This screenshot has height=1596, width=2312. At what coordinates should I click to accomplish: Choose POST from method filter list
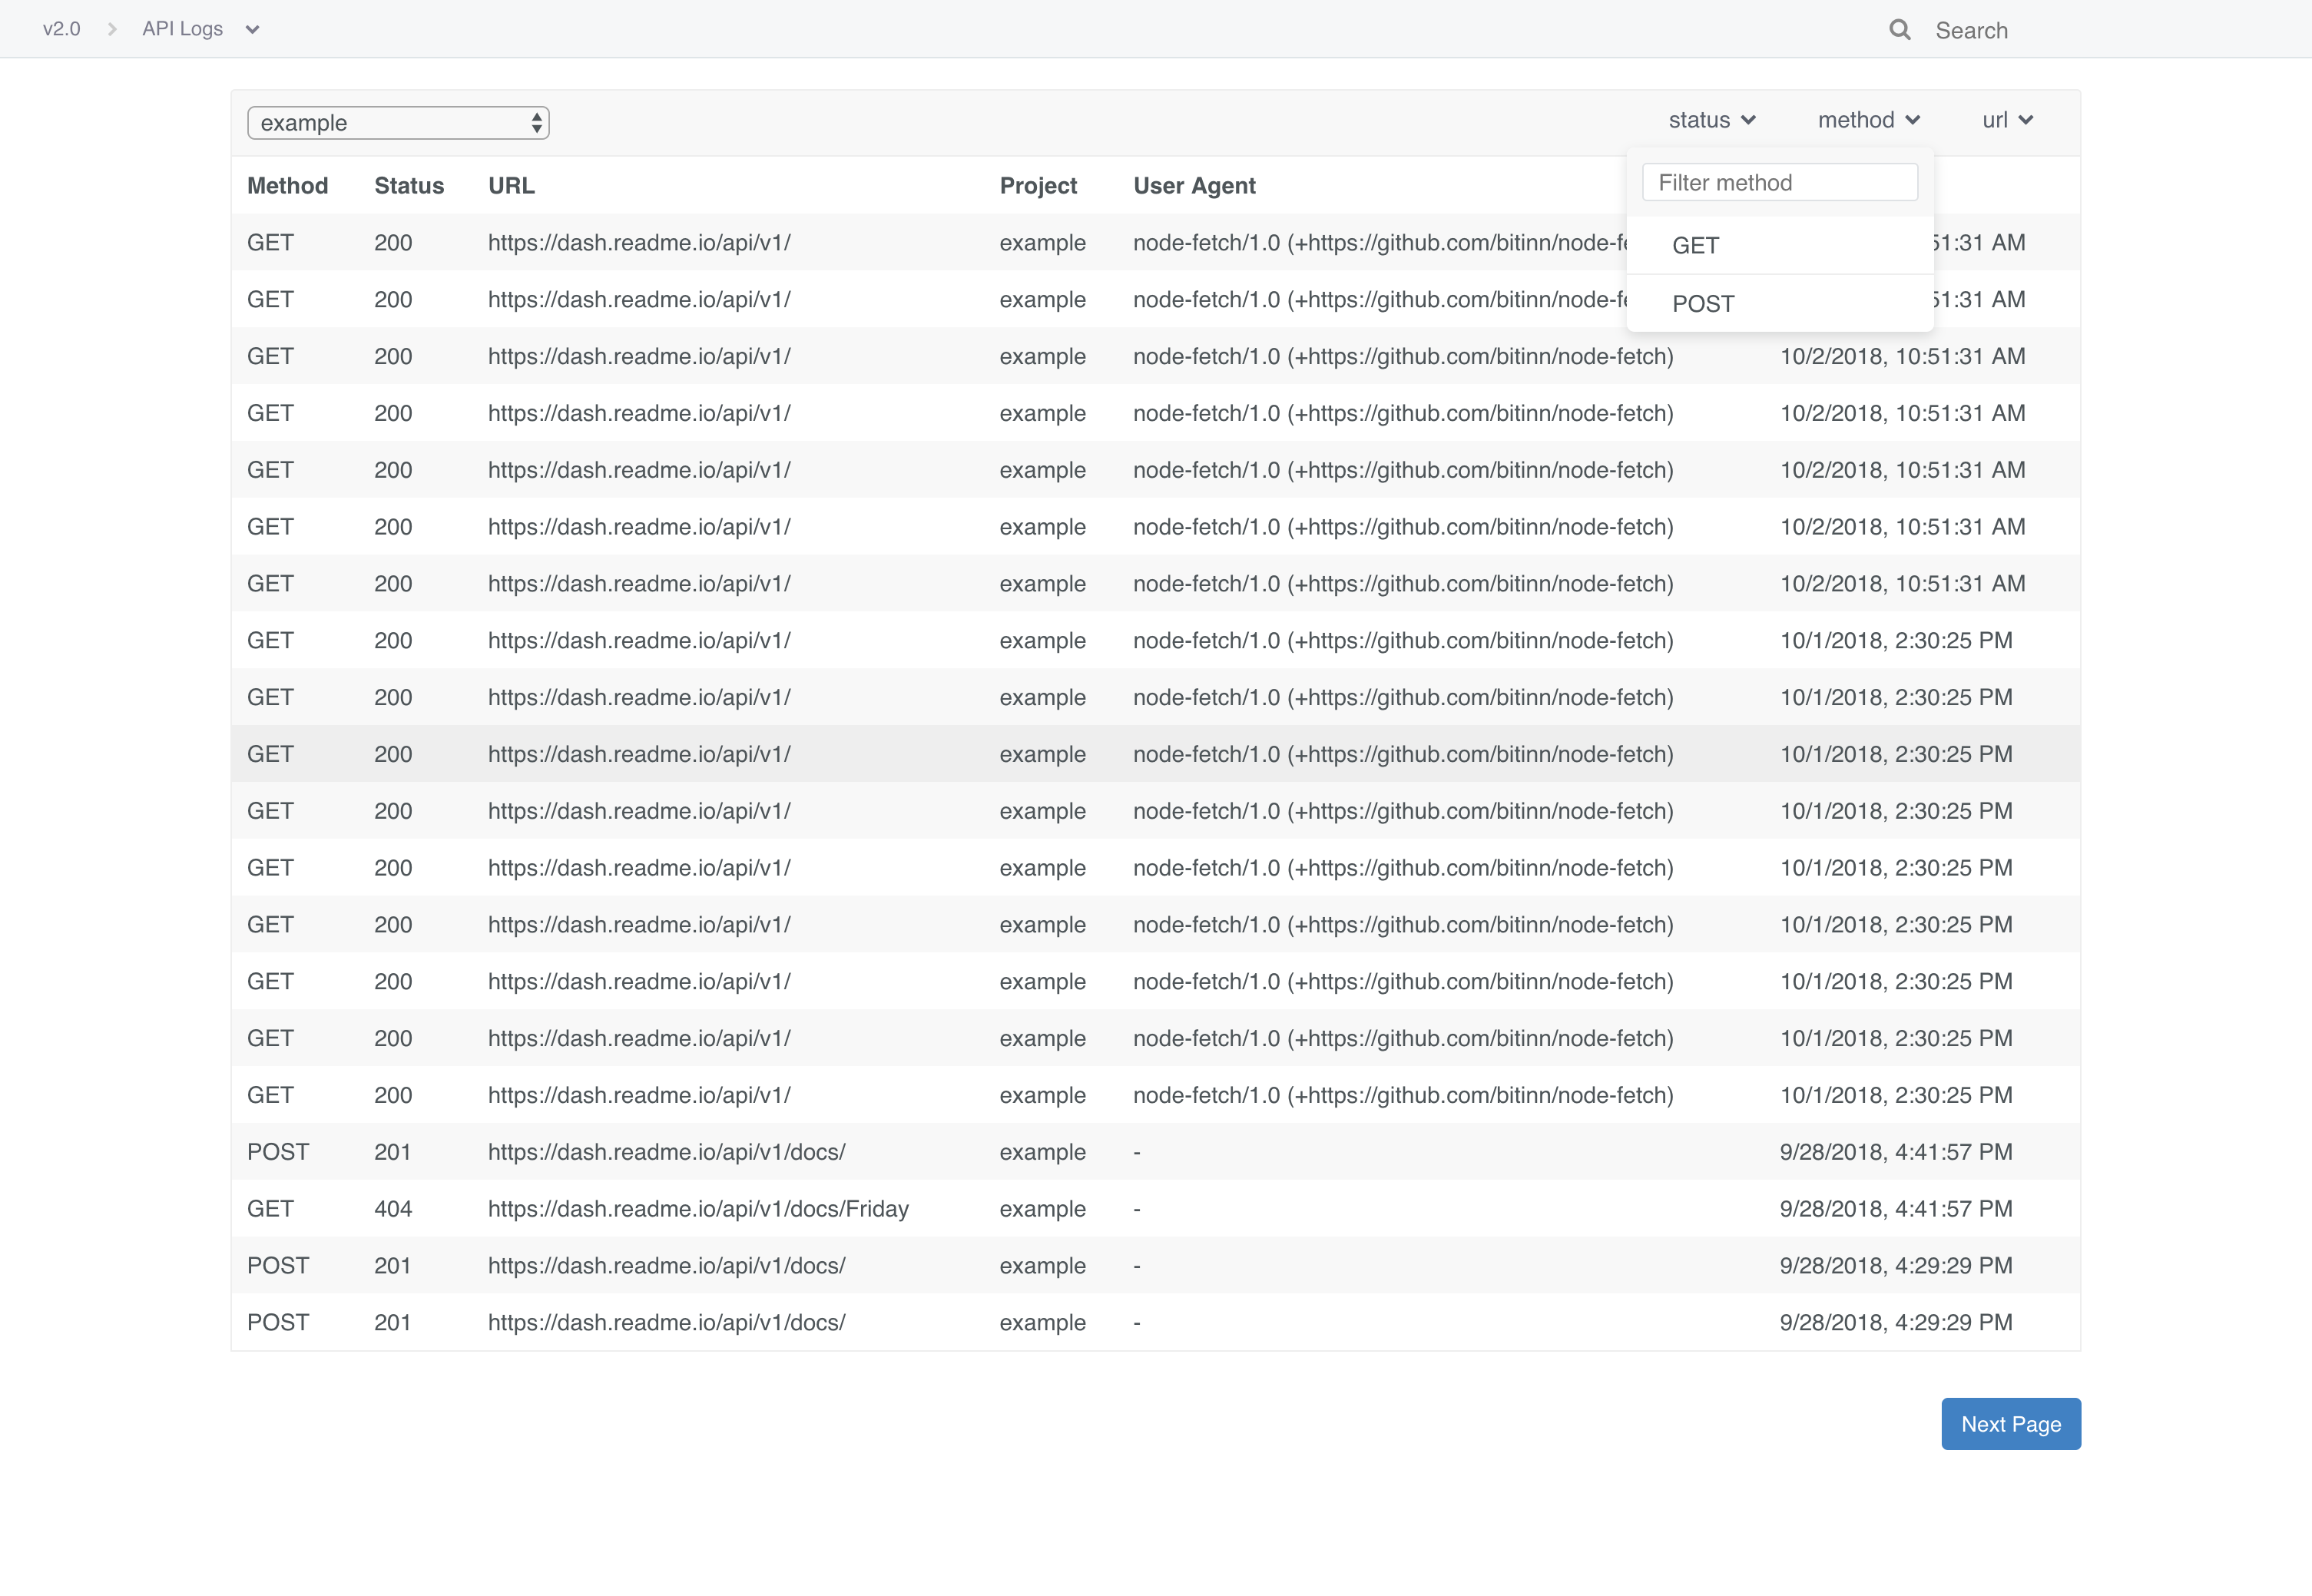1703,304
